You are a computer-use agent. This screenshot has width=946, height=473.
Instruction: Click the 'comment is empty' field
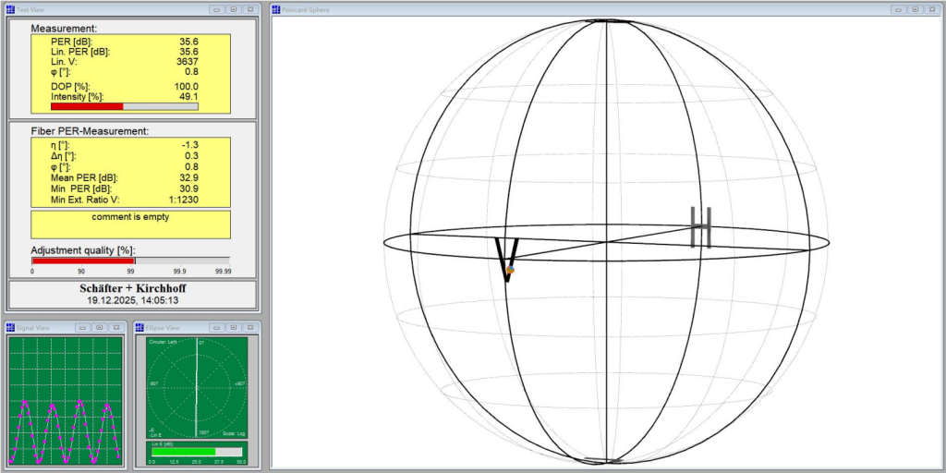point(130,224)
